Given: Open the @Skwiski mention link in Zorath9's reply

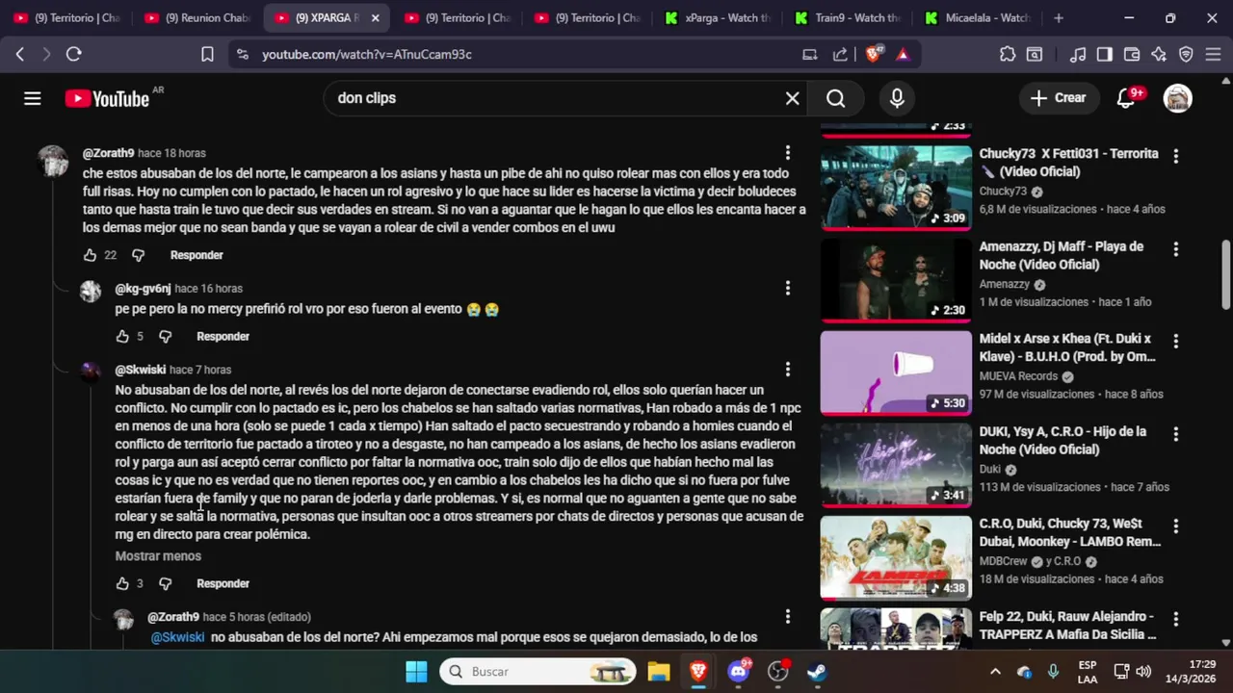Looking at the screenshot, I should [177, 637].
